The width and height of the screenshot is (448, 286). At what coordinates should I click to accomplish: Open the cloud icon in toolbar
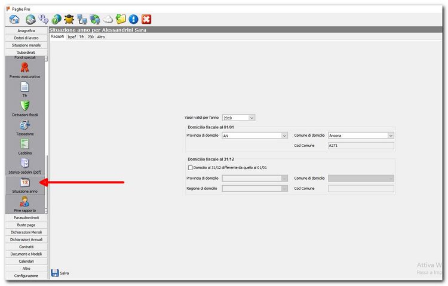tap(108, 19)
